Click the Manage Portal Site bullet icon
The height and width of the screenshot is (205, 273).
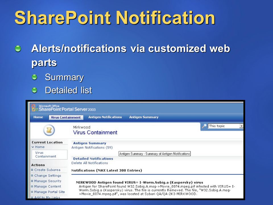(x=32, y=192)
